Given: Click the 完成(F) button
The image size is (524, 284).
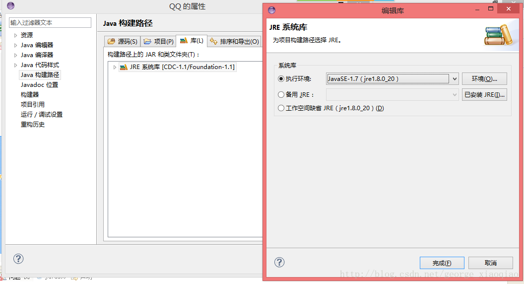Looking at the screenshot, I should tap(442, 263).
